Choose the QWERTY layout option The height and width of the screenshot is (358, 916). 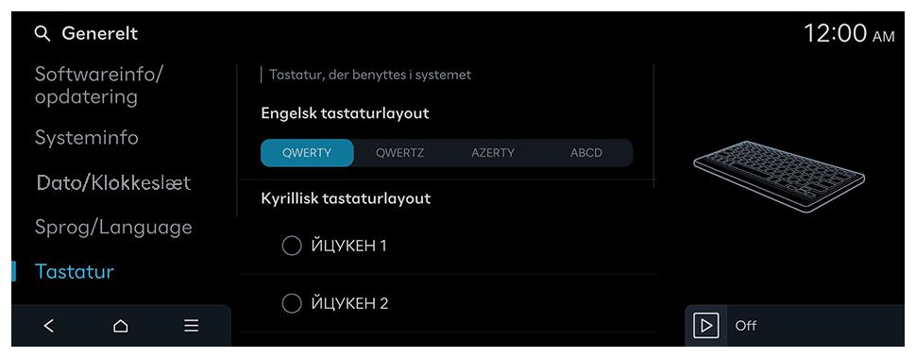coord(307,153)
